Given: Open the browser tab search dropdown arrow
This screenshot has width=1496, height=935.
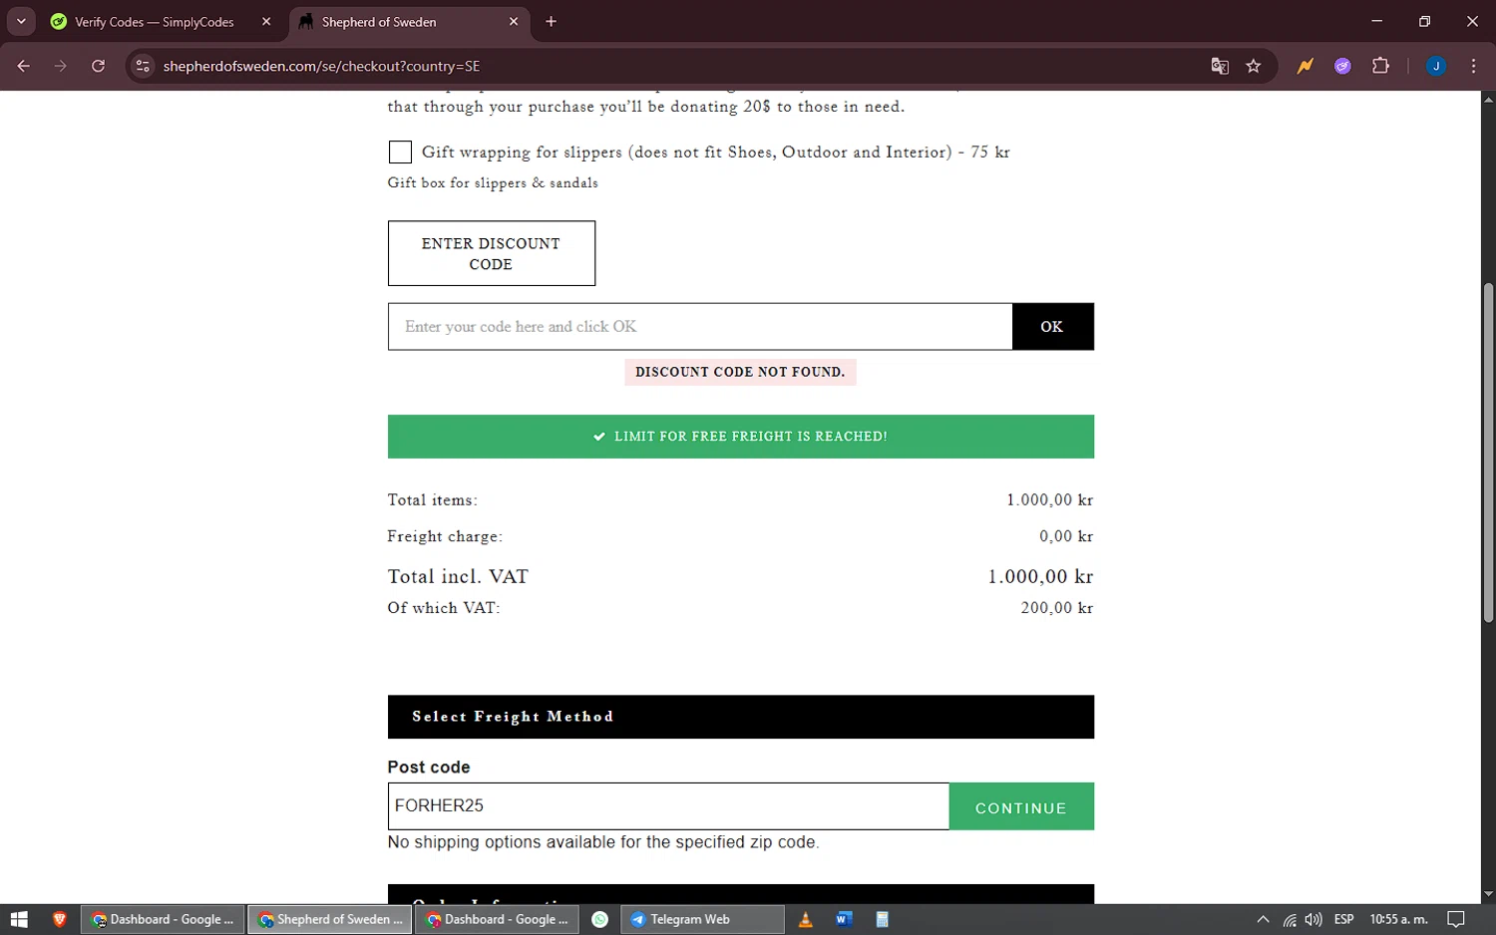Looking at the screenshot, I should (21, 21).
